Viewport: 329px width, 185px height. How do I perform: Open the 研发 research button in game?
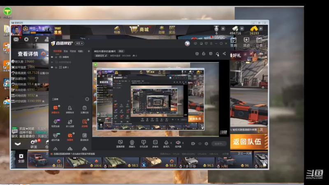point(34,144)
